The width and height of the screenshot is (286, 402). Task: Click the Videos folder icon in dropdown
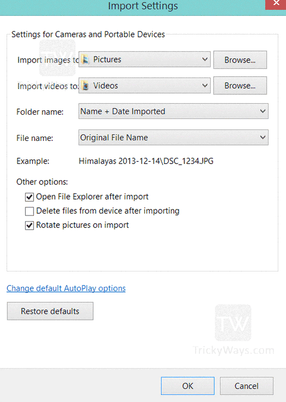tap(85, 86)
